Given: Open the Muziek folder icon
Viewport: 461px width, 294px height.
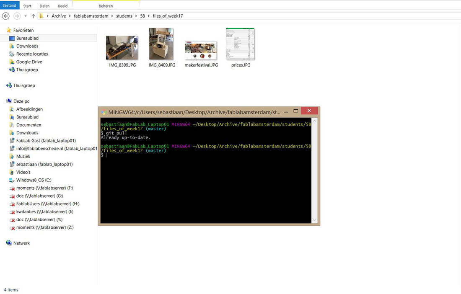Looking at the screenshot, I should click(x=12, y=156).
